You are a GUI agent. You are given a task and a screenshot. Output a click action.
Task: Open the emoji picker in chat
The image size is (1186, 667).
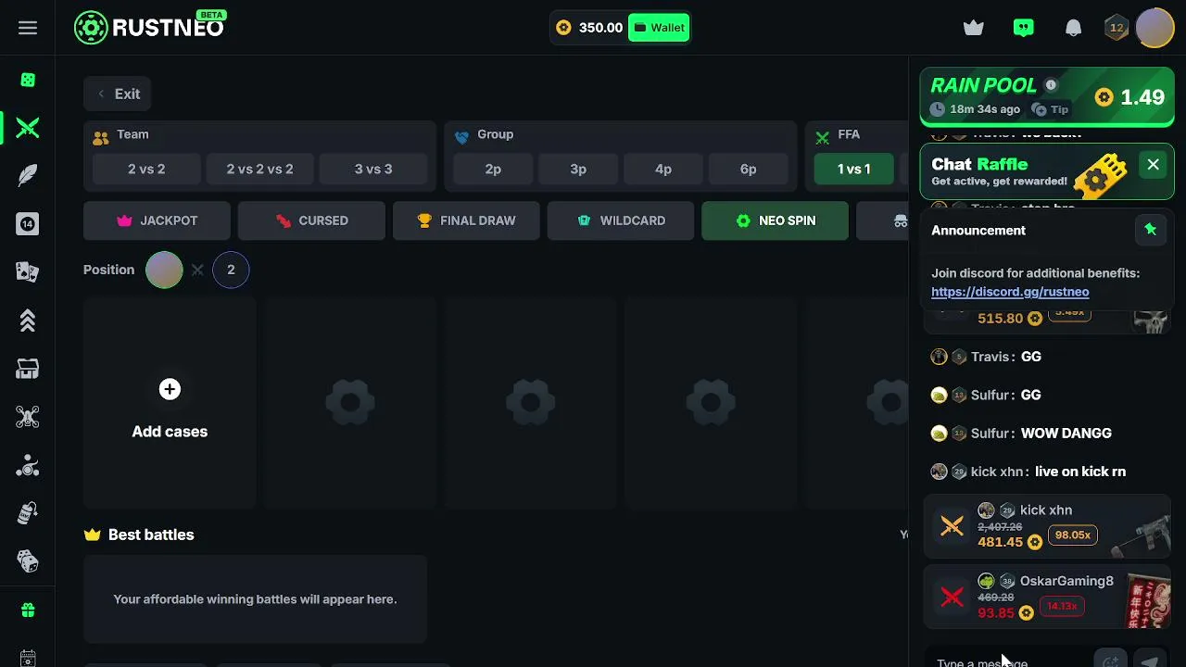(x=1111, y=661)
